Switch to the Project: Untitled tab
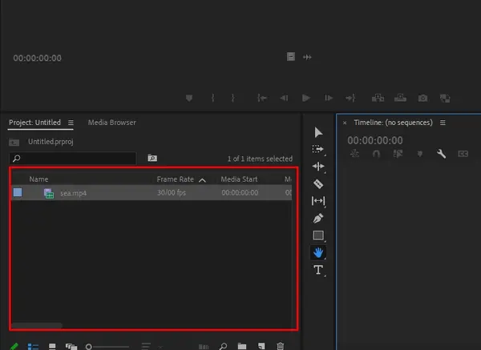Image resolution: width=481 pixels, height=350 pixels. click(34, 123)
